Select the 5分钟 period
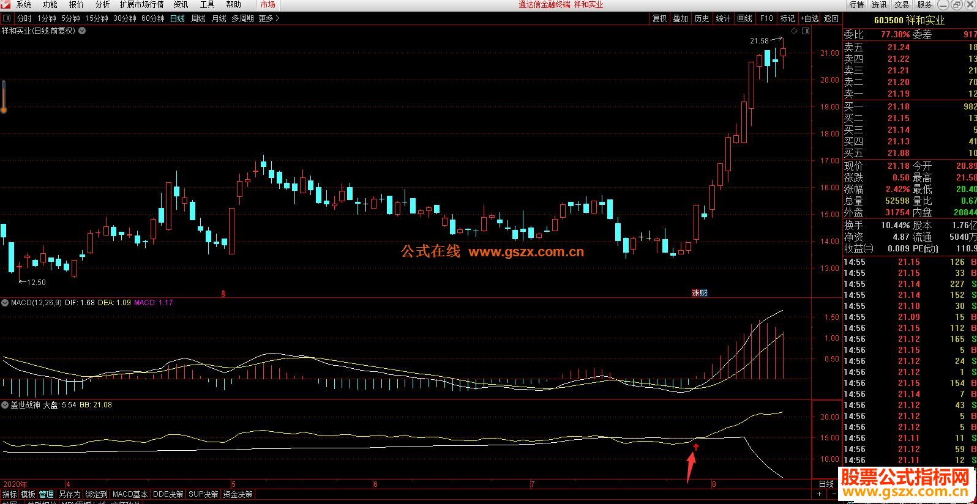This screenshot has height=504, width=977. [70, 18]
